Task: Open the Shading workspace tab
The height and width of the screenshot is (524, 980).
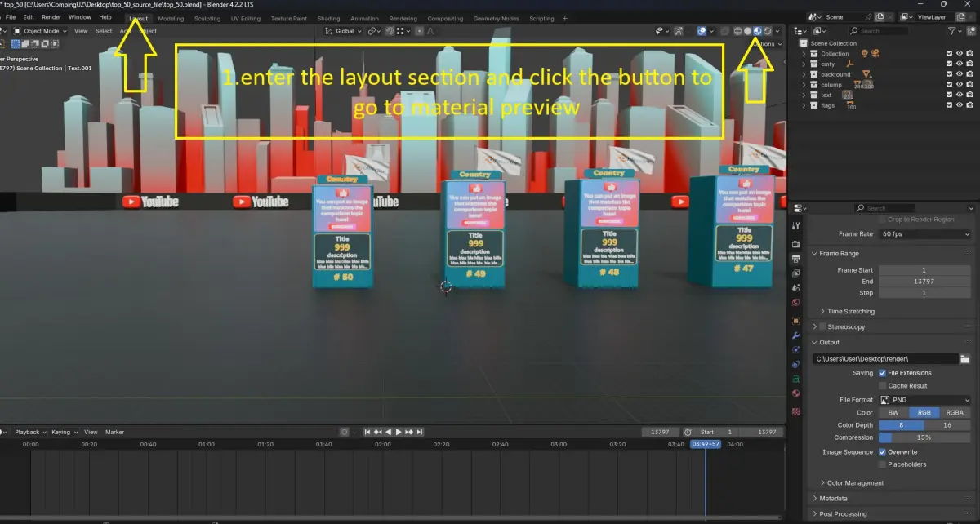Action: (x=328, y=18)
